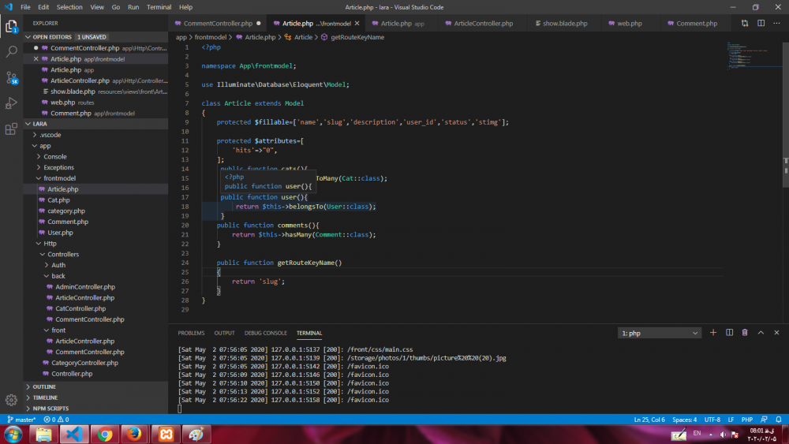Open the Extensions view
Screen dimensions: 789x444
coord(12,129)
